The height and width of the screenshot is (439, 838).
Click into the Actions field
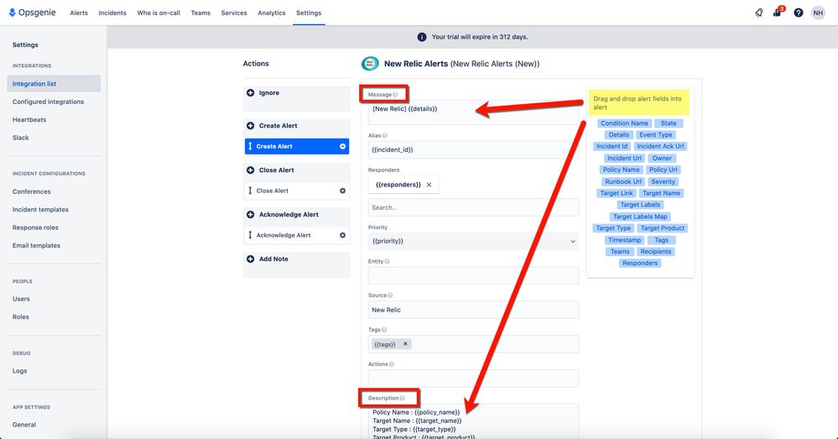point(473,378)
